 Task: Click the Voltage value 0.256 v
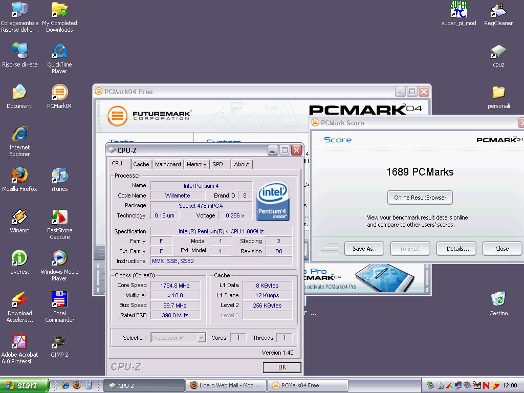[x=235, y=215]
